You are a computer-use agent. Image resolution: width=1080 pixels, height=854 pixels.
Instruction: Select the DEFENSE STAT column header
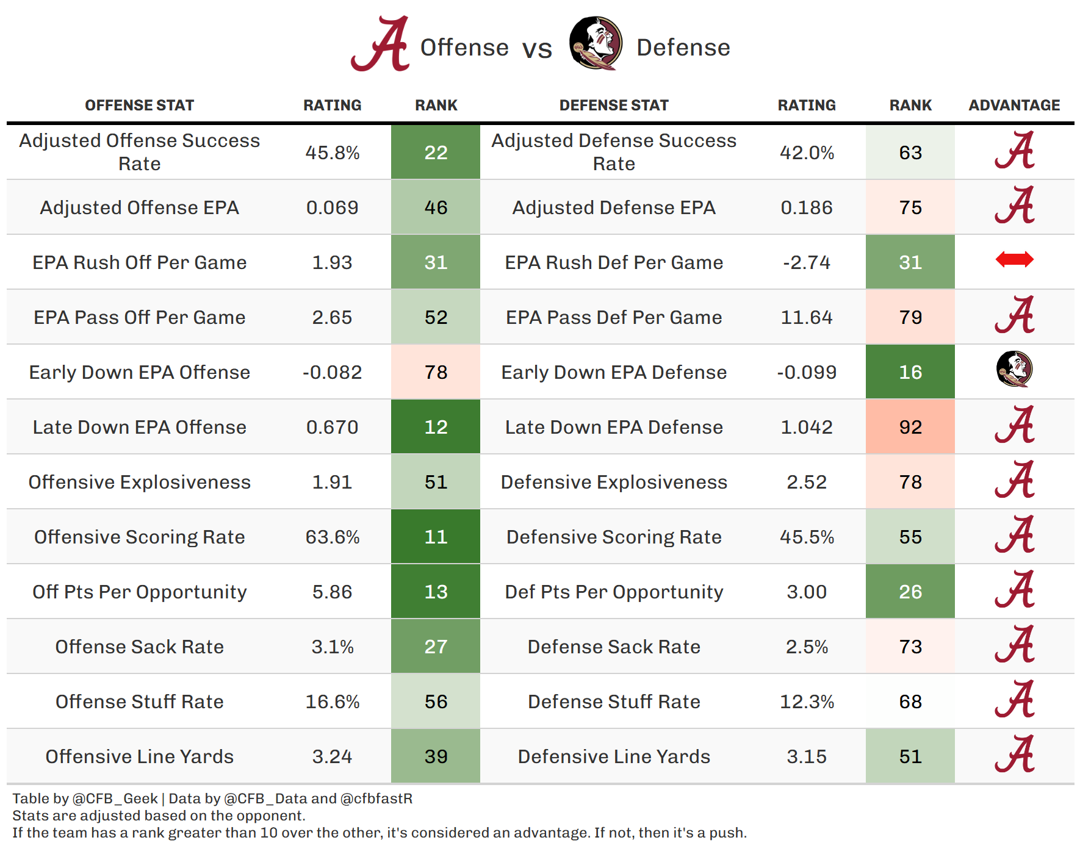[614, 106]
